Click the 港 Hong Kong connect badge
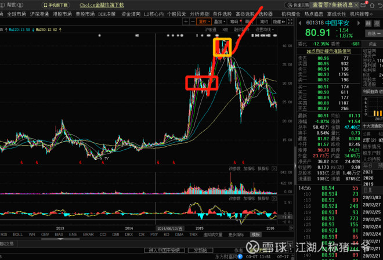The height and width of the screenshot is (260, 383). 377,23
